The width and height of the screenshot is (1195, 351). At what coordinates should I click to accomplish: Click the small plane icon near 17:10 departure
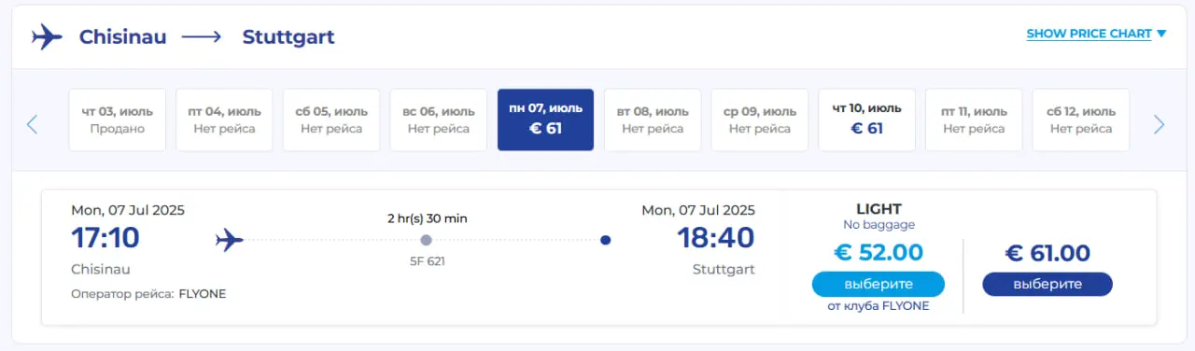(229, 240)
